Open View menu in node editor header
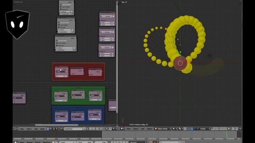The height and width of the screenshot is (143, 255). coord(22,129)
